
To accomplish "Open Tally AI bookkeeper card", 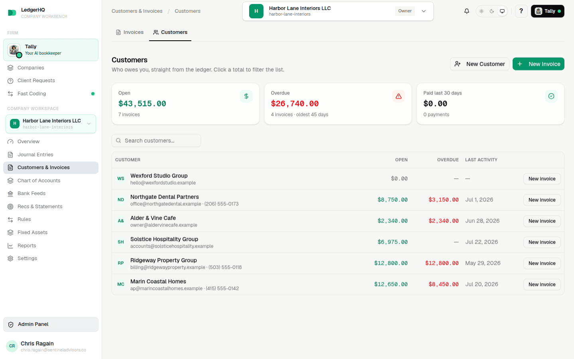I will (51, 50).
